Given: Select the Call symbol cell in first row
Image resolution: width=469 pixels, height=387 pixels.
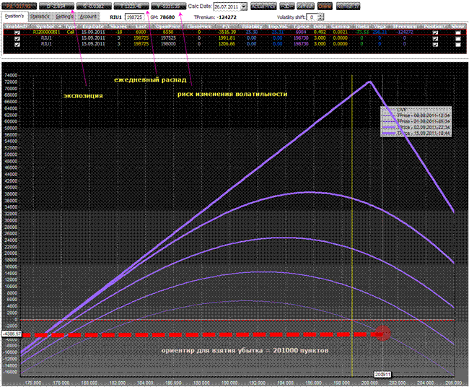Looking at the screenshot, I should (x=46, y=32).
